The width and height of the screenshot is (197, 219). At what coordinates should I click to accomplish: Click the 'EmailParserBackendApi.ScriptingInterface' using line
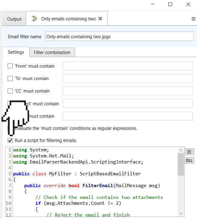tap(78, 162)
